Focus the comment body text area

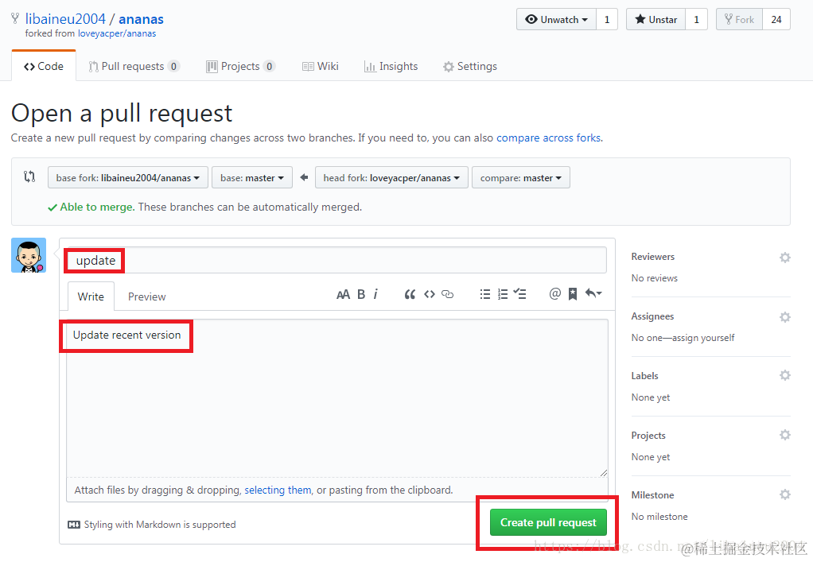click(x=337, y=397)
